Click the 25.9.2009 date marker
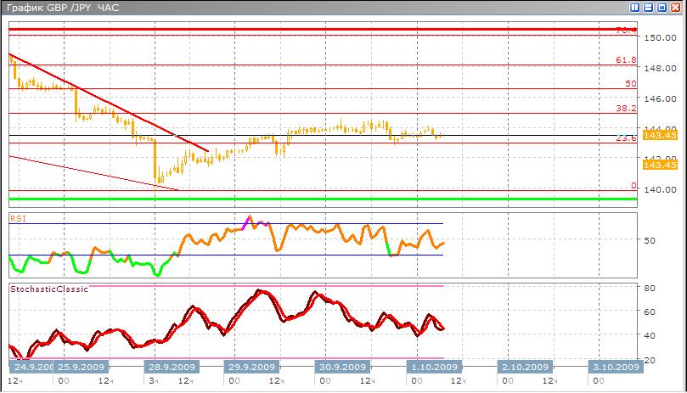This screenshot has width=687, height=393. pyautogui.click(x=81, y=368)
